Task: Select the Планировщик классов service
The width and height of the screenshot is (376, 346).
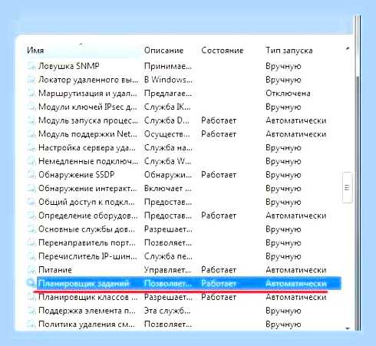Action: click(88, 297)
